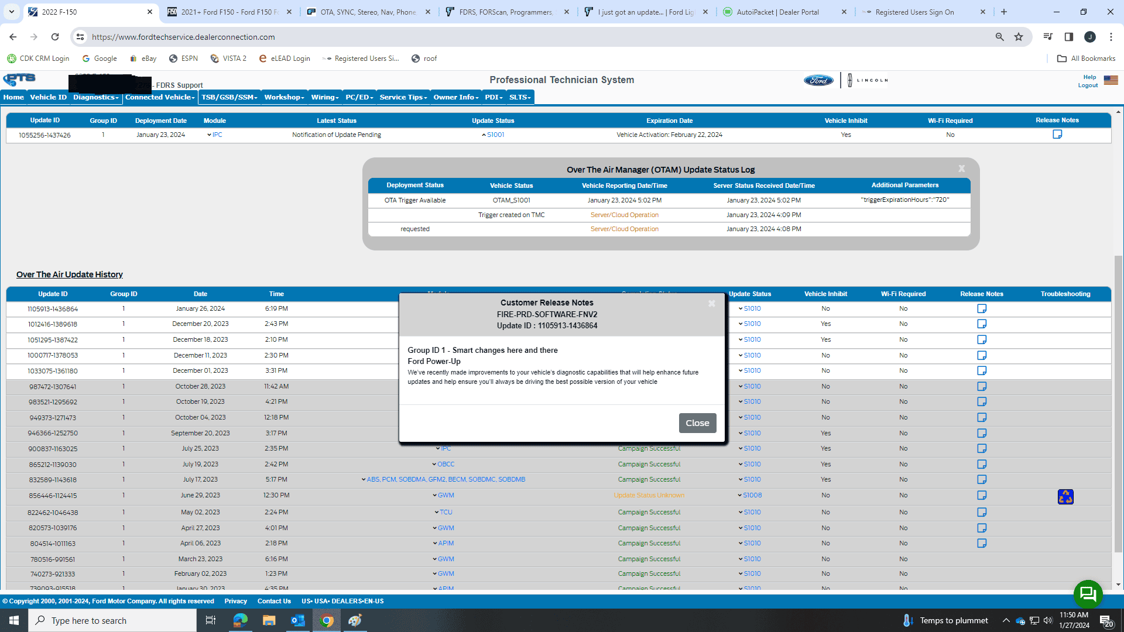Open the TSB/GSB/SSM menu
This screenshot has width=1124, height=632.
(x=229, y=97)
